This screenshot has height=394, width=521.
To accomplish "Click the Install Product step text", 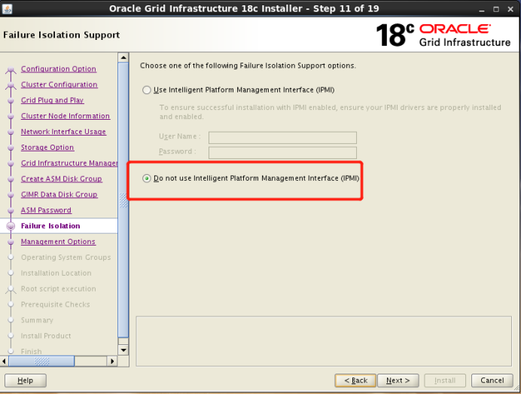I will [x=46, y=336].
